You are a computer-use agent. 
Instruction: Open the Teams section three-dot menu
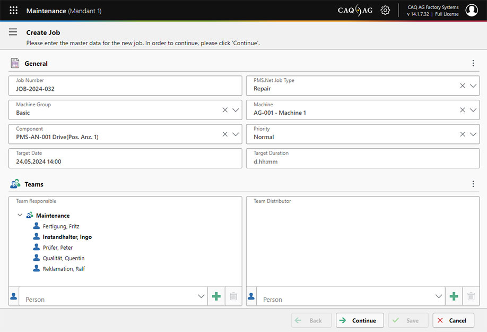coord(473,184)
